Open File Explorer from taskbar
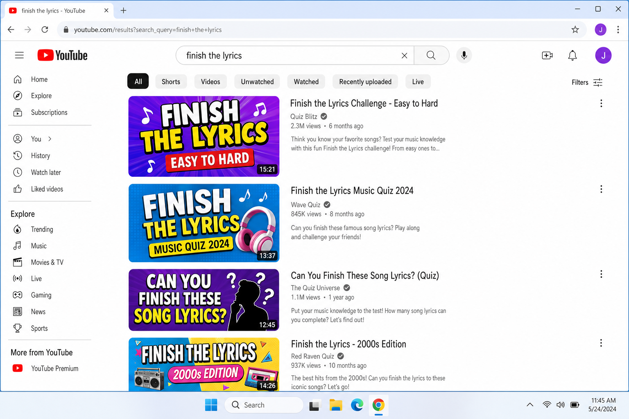The height and width of the screenshot is (419, 629). (x=336, y=405)
